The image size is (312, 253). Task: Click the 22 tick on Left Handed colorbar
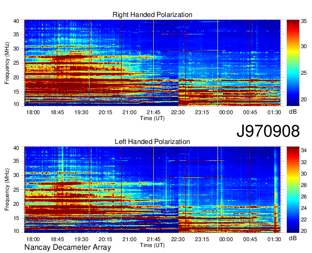304,220
